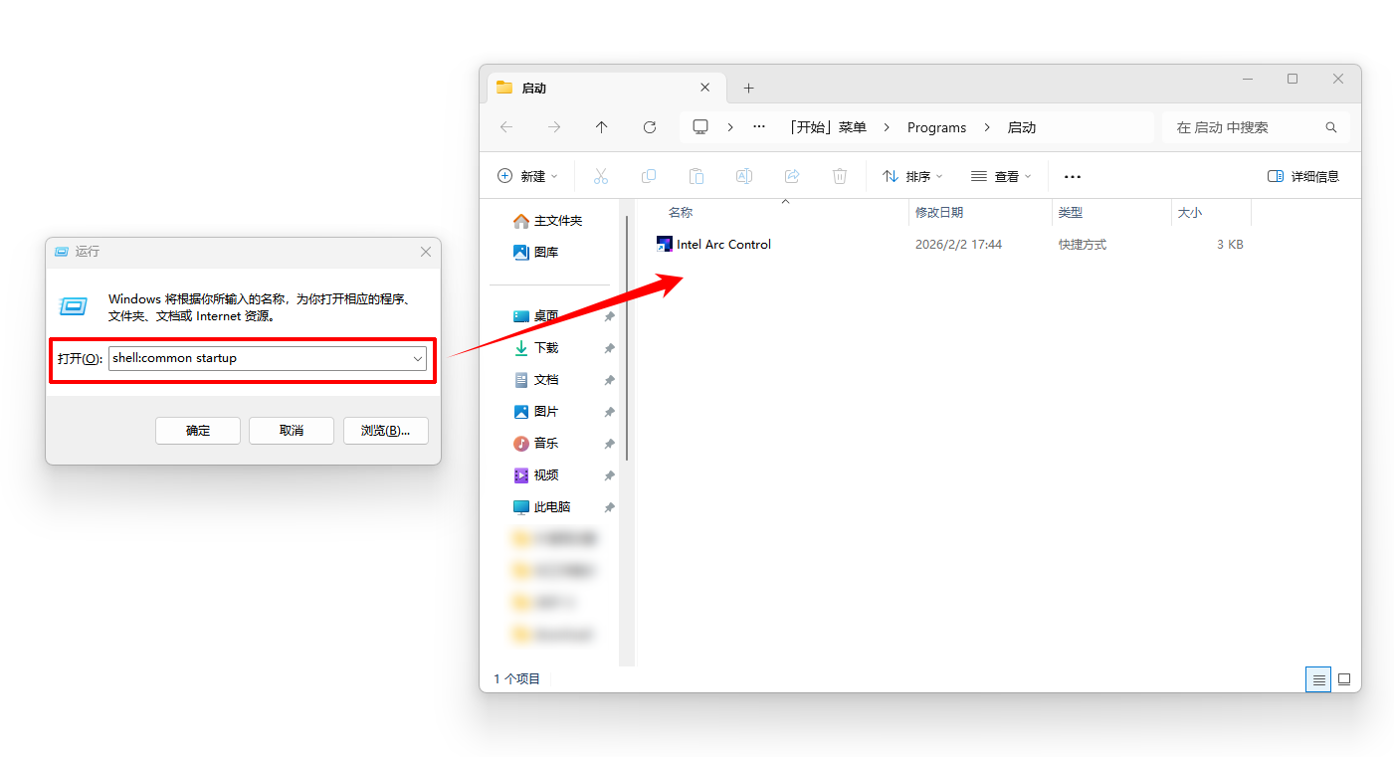Screen dimensions: 1394x757
Task: Open the see more ellipsis menu
Action: 1072,176
